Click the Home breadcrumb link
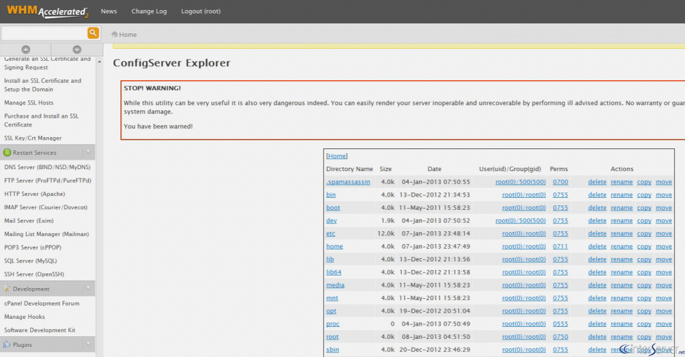 (x=128, y=35)
